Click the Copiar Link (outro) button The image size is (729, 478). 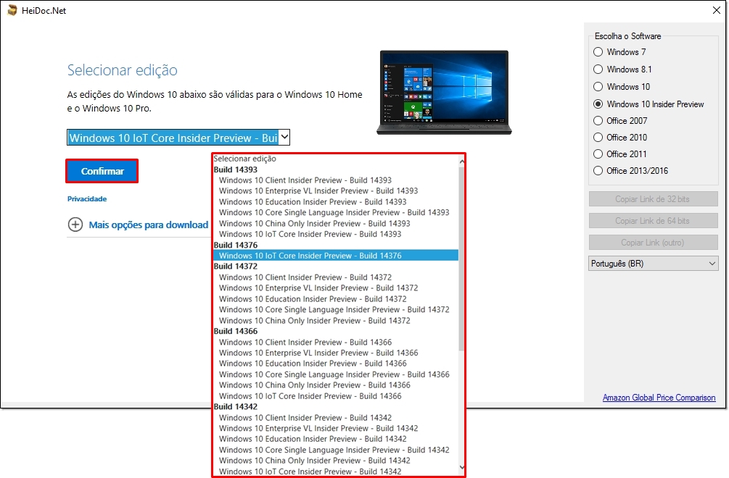click(x=654, y=243)
